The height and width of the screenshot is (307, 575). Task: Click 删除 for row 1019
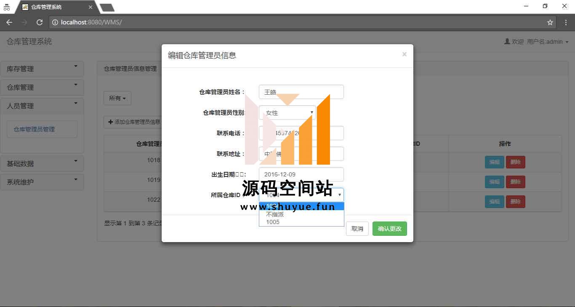click(x=516, y=182)
